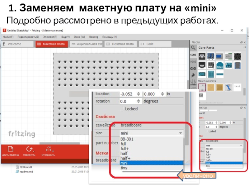Switch to the Макетная плата tab
This screenshot has width=249, height=187.
point(52,44)
